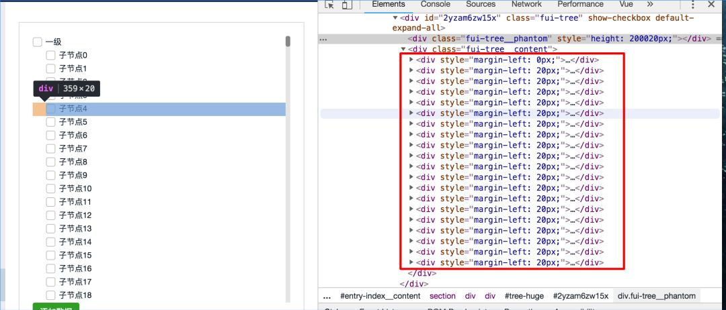Select #tree-huge in the breadcrumb

(x=524, y=296)
